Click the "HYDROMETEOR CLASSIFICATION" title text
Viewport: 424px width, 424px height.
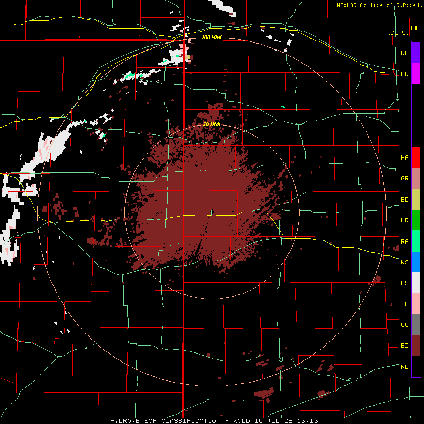165,421
